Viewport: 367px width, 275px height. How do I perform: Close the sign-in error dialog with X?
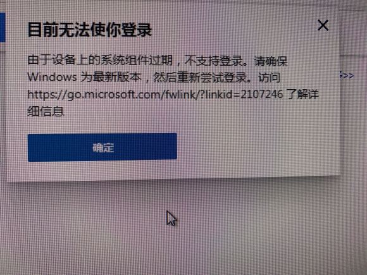pyautogui.click(x=323, y=25)
